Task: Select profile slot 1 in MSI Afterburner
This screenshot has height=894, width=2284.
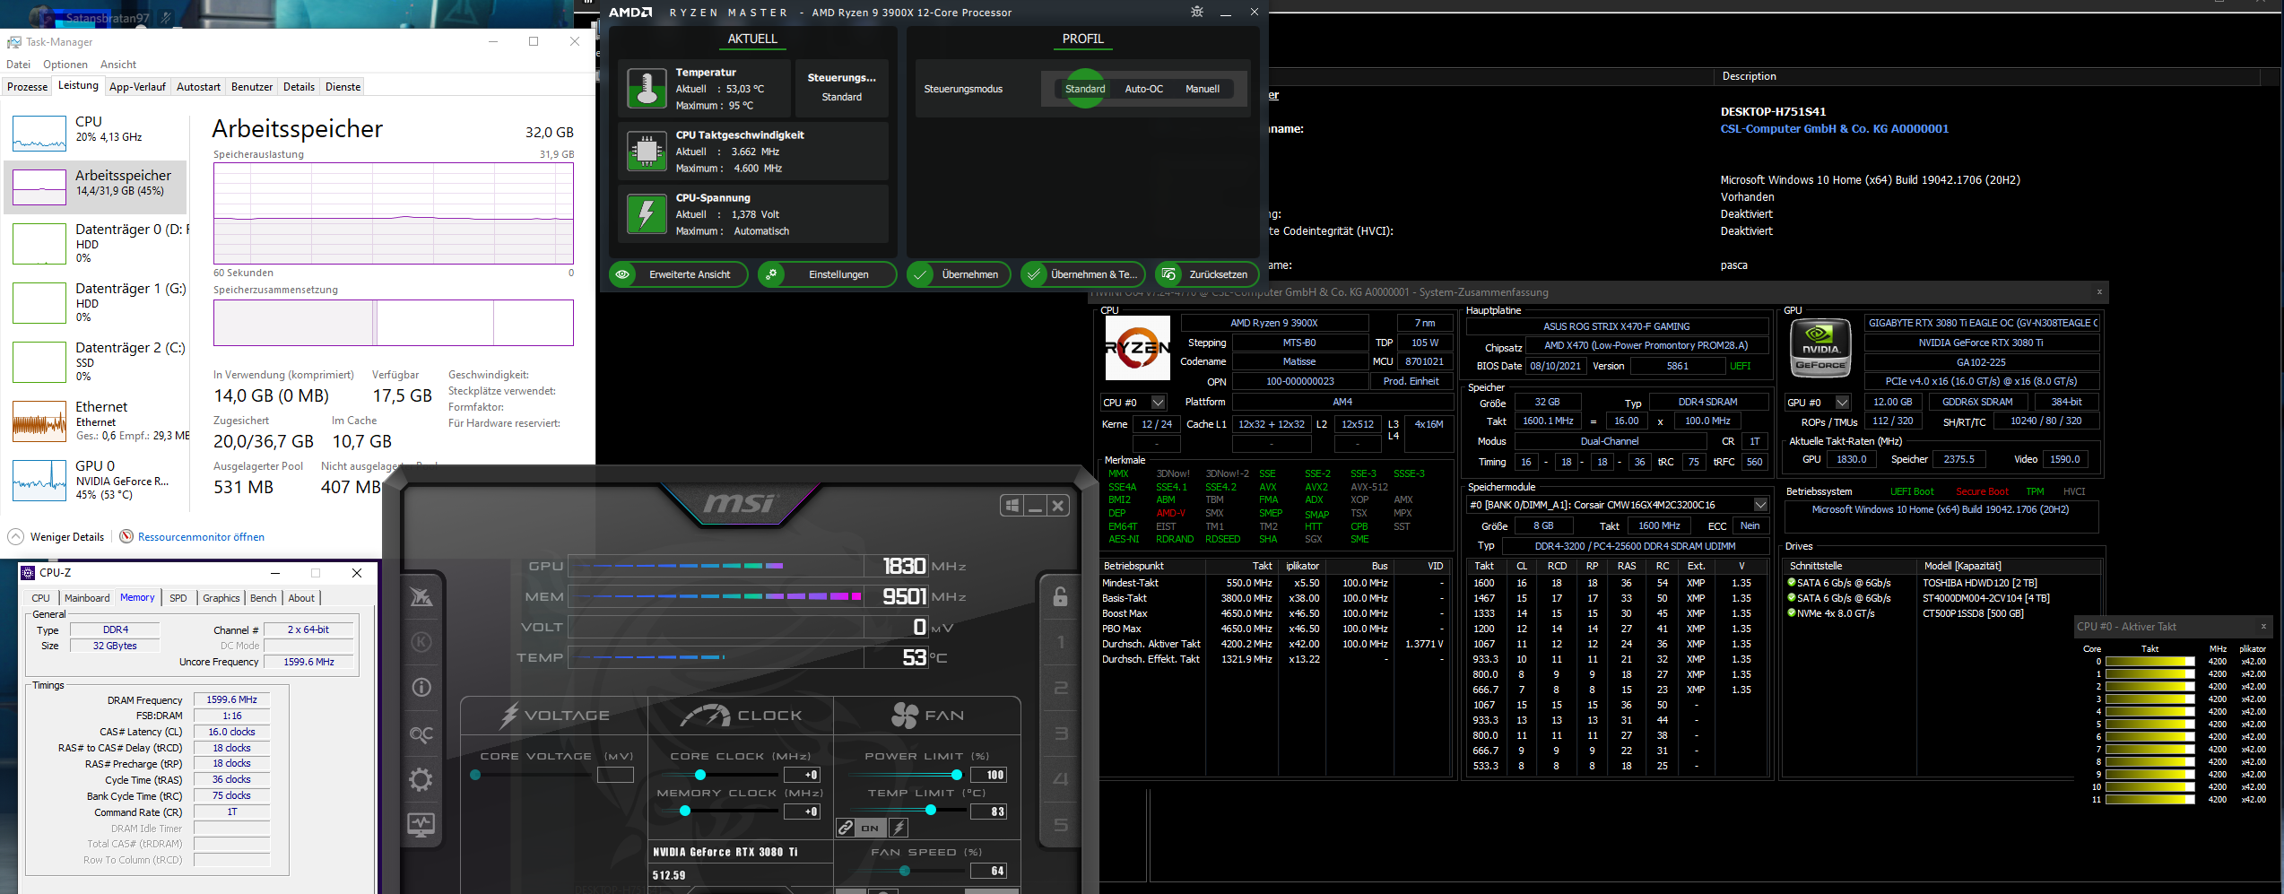Action: coord(1060,642)
